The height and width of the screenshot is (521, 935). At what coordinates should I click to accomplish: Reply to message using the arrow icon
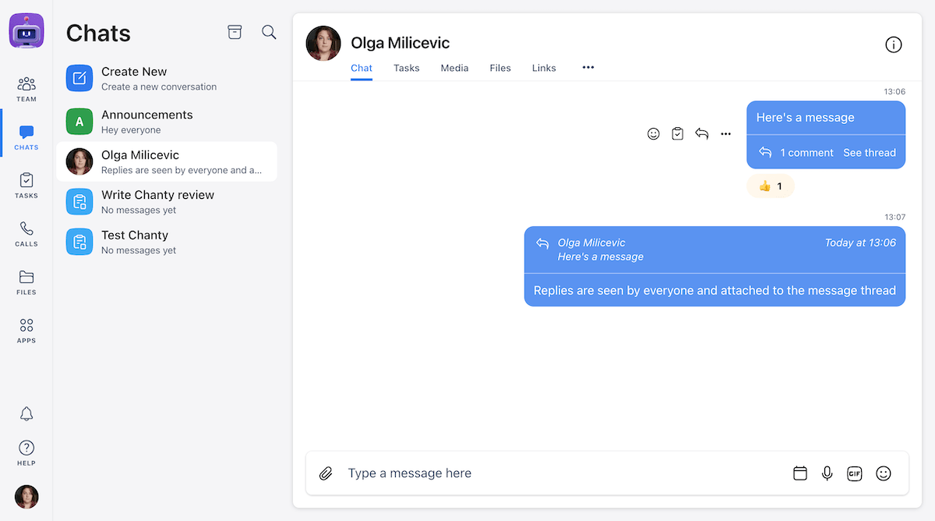[x=702, y=134]
